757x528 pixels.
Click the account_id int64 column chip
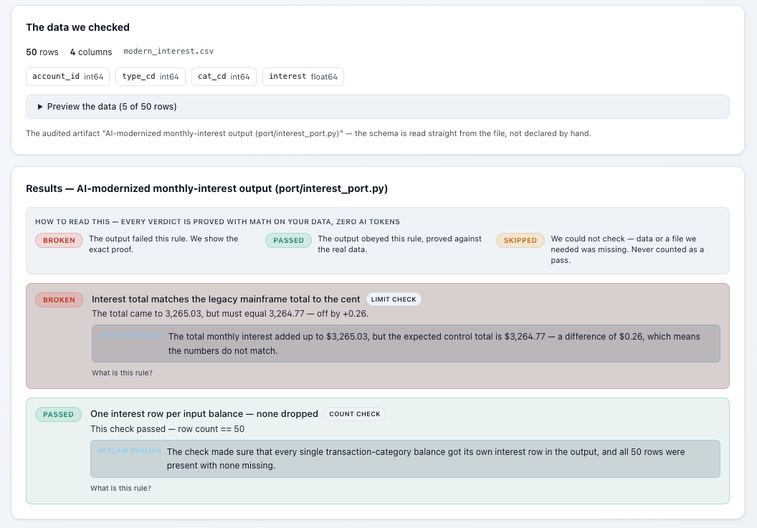[x=67, y=77]
